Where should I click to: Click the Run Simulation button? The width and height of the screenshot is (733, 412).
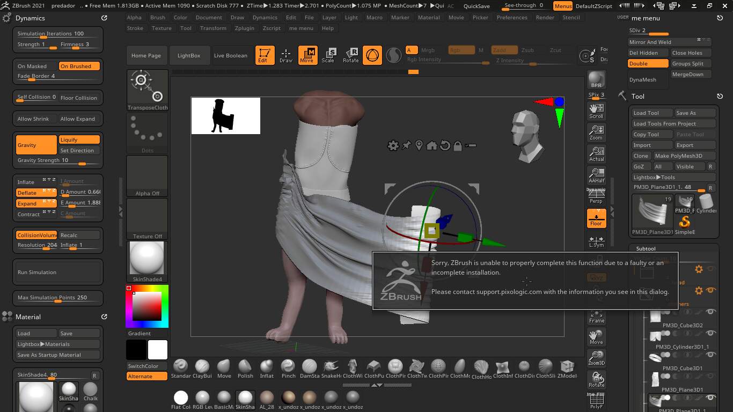point(58,272)
